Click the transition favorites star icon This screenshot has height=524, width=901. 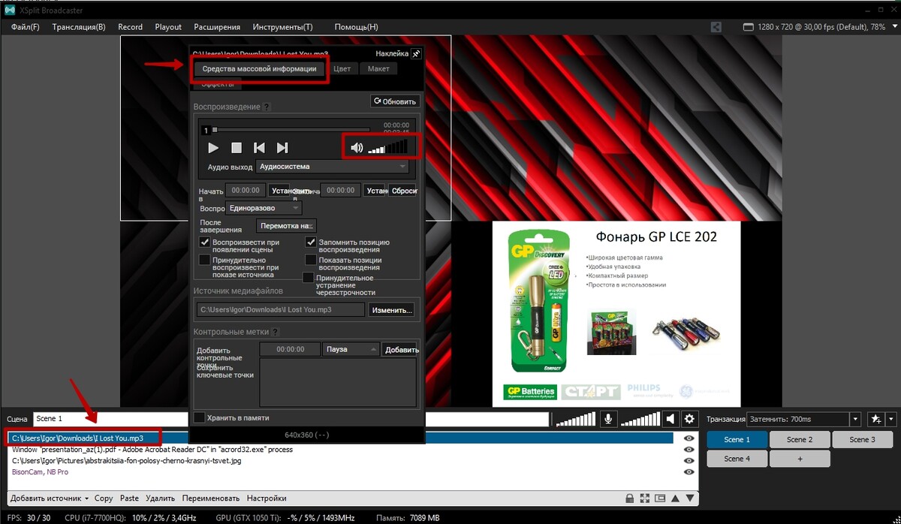pos(875,419)
